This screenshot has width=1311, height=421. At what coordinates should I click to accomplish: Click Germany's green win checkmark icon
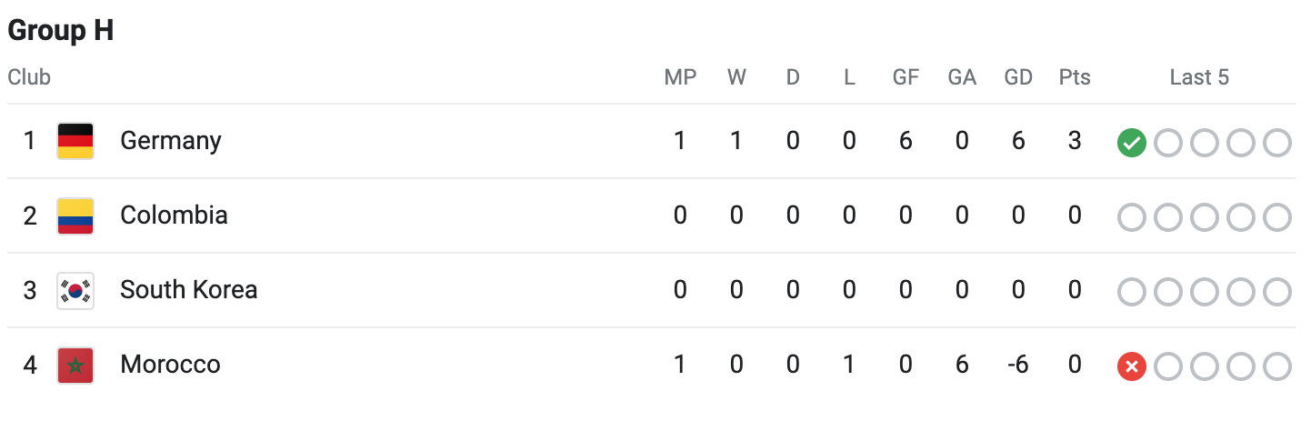(x=1132, y=143)
